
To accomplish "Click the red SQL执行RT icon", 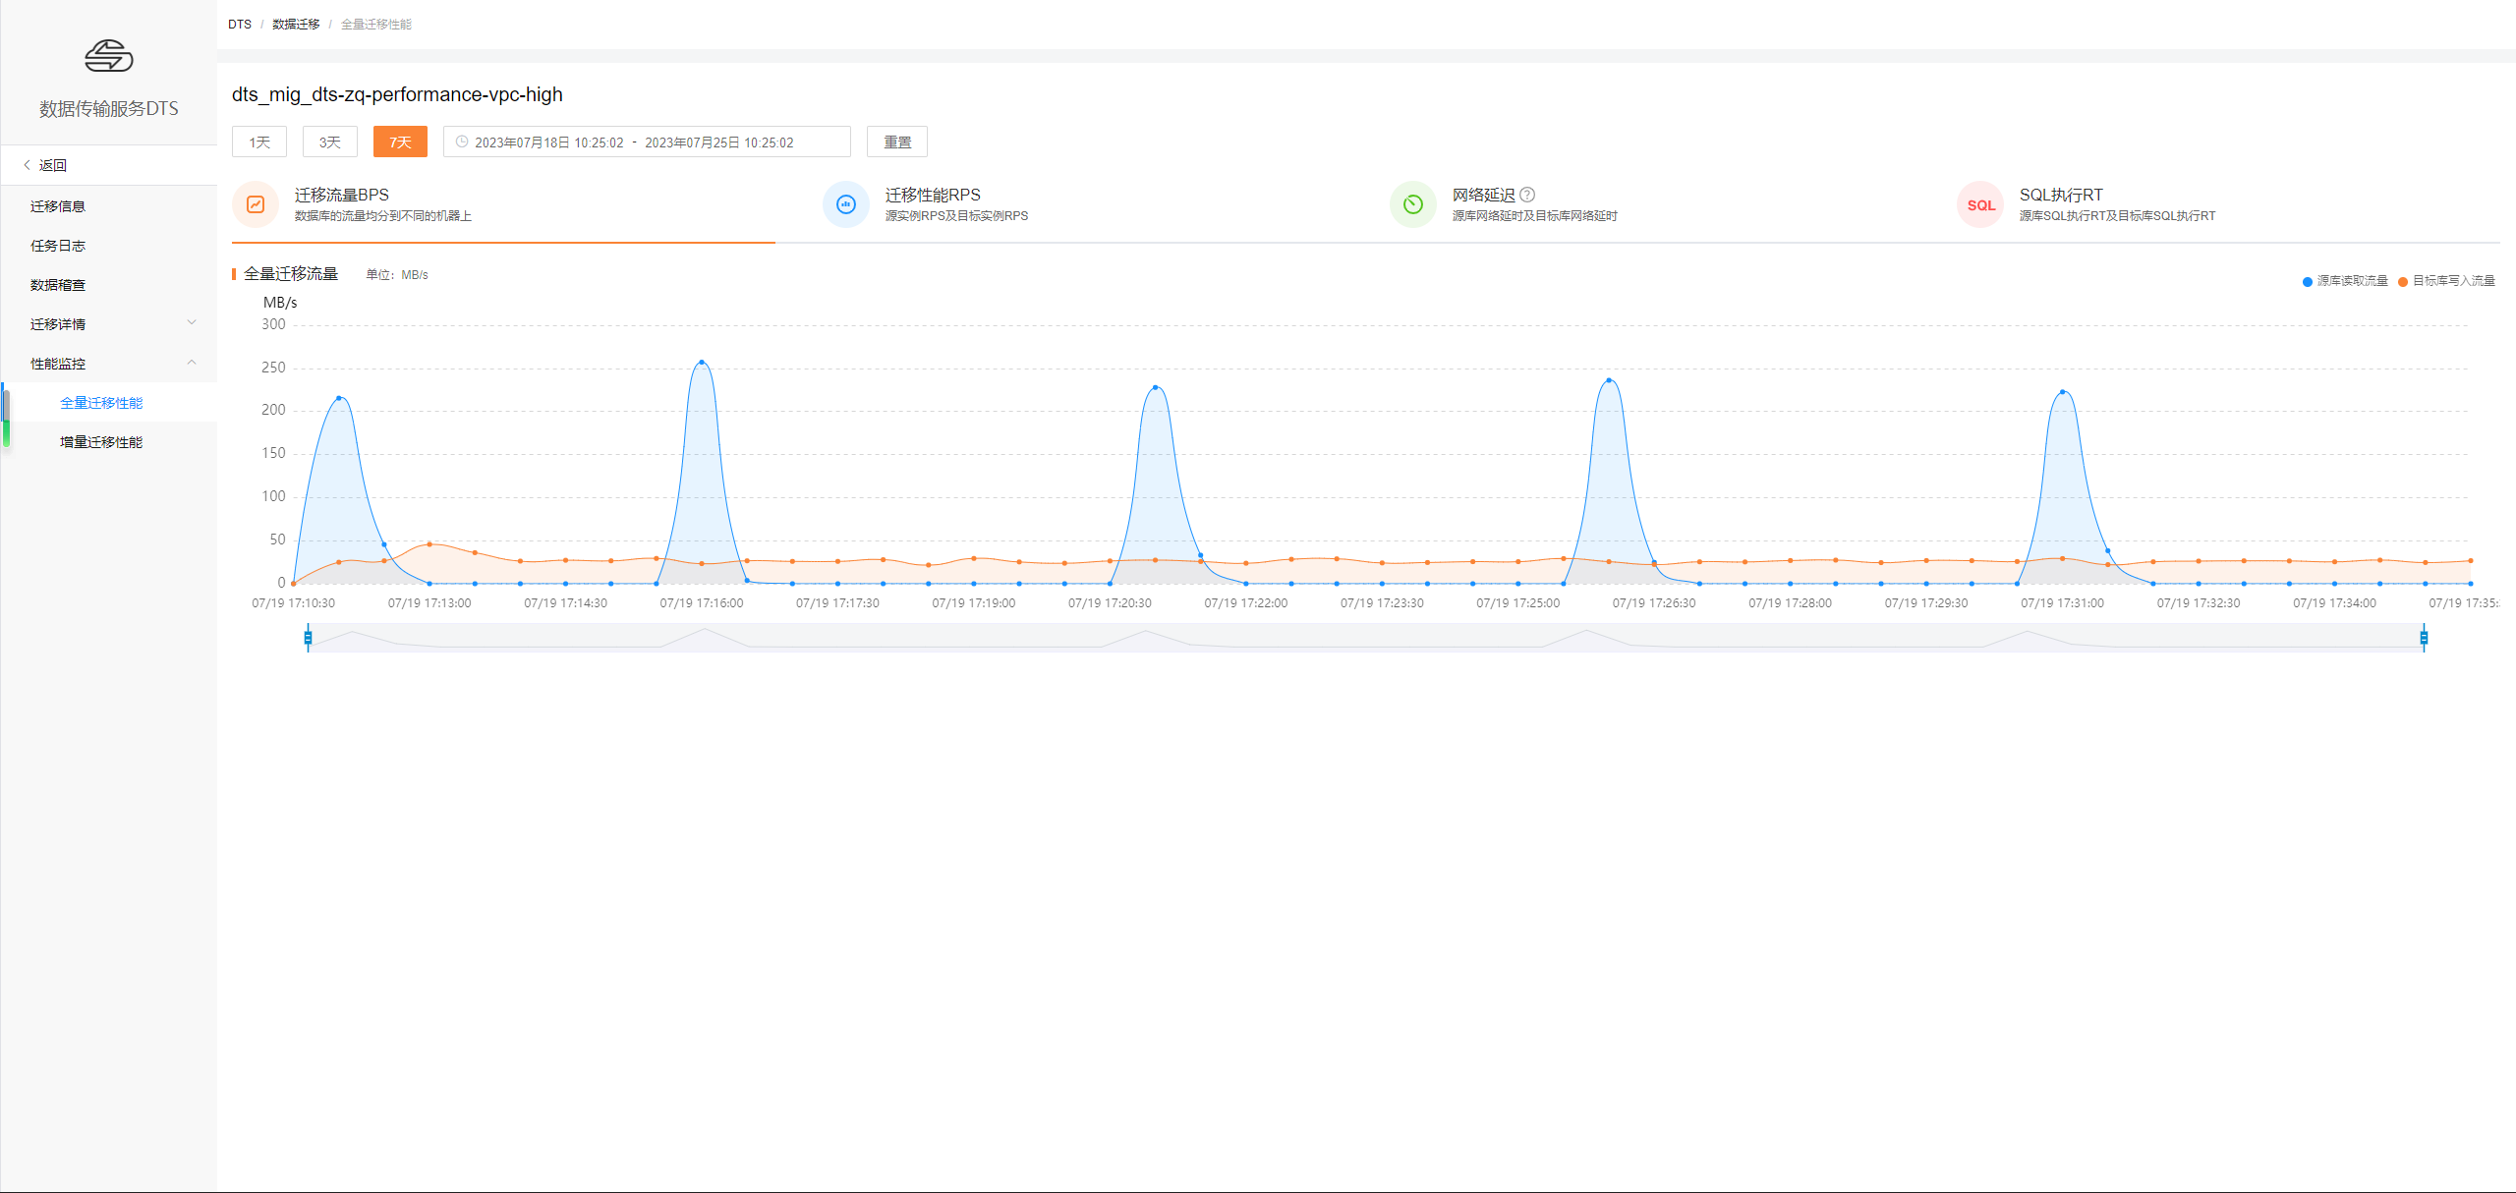I will coord(1980,204).
